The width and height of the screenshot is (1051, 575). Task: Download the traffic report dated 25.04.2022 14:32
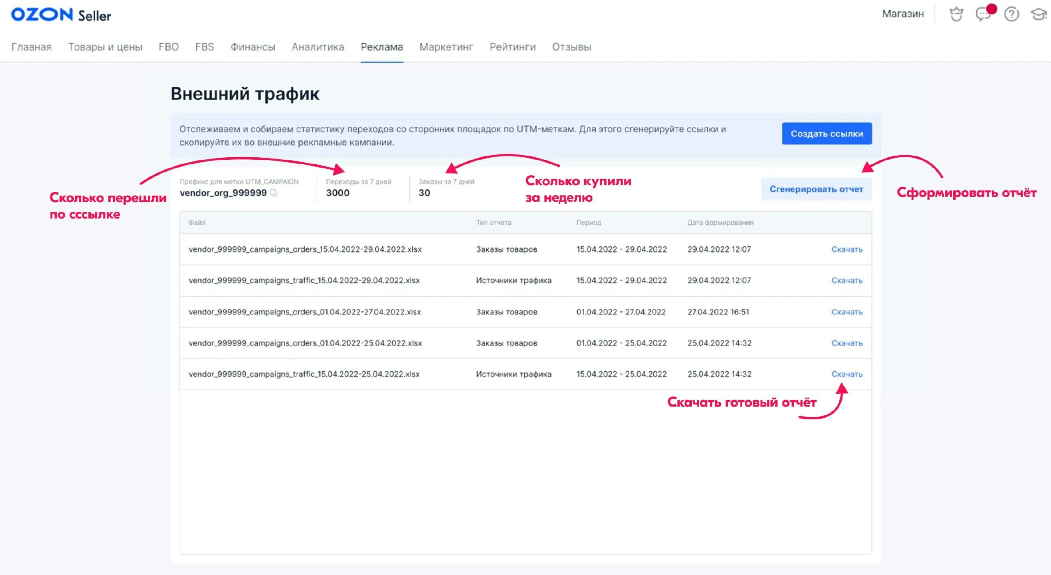click(847, 374)
